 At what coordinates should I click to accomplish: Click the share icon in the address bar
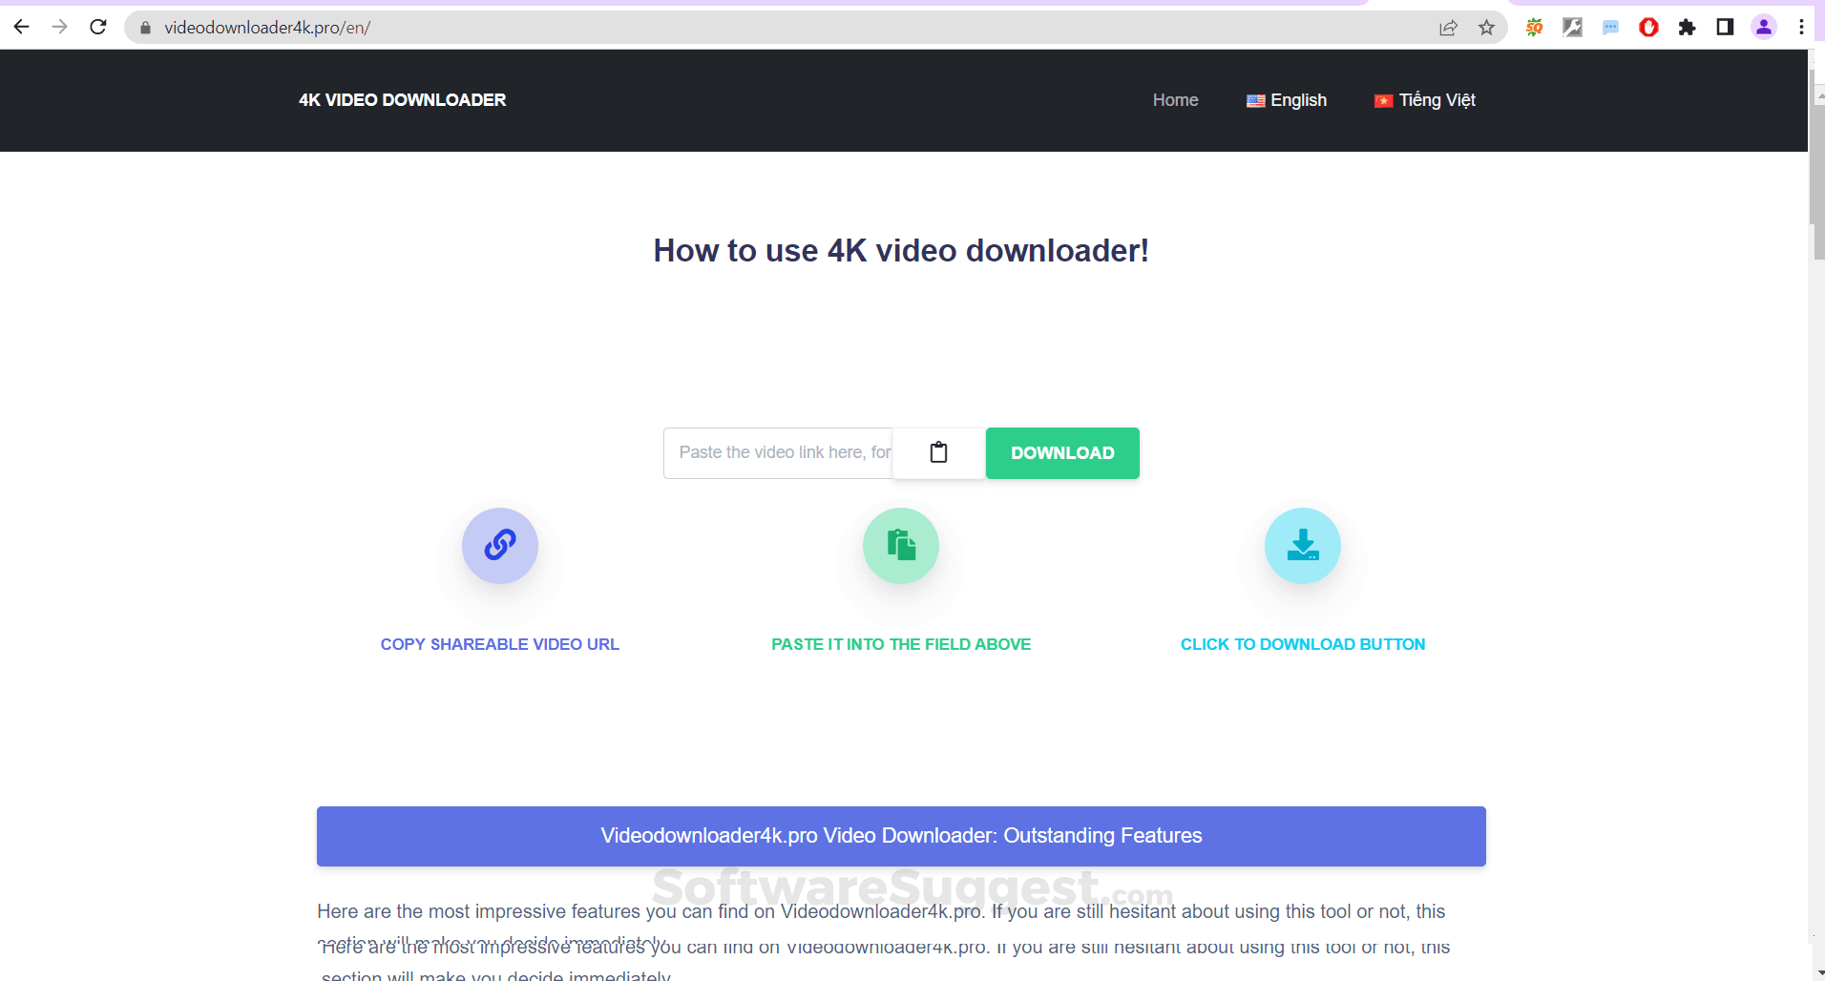[x=1449, y=27]
